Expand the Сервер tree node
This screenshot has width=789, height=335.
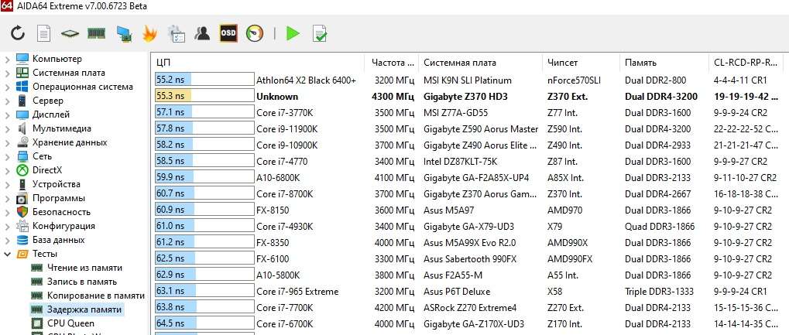7,101
